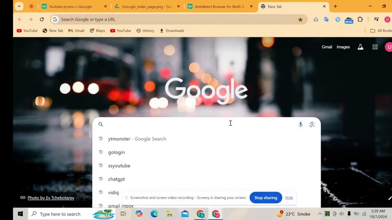Open the tab search dropdown arrow
392x220 pixels.
coord(19,6)
